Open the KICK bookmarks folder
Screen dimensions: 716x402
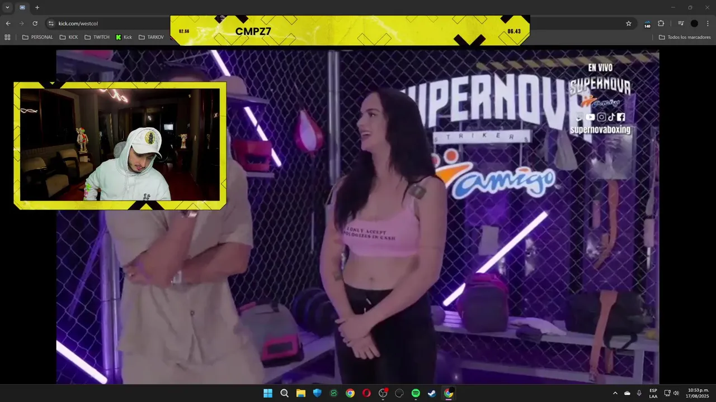pyautogui.click(x=69, y=37)
